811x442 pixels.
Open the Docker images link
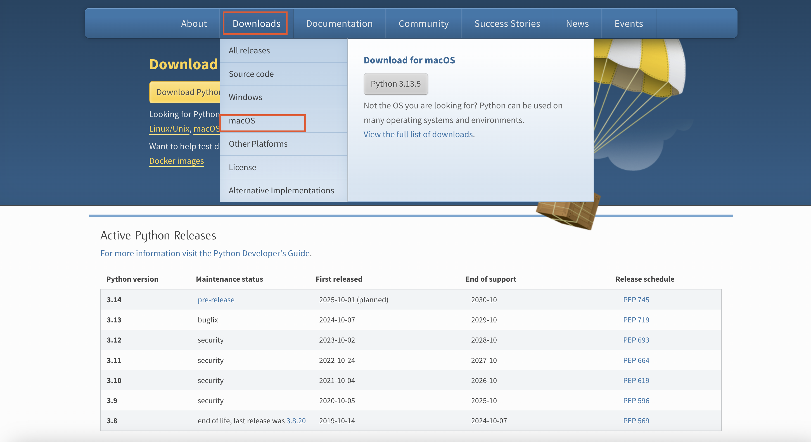point(176,161)
